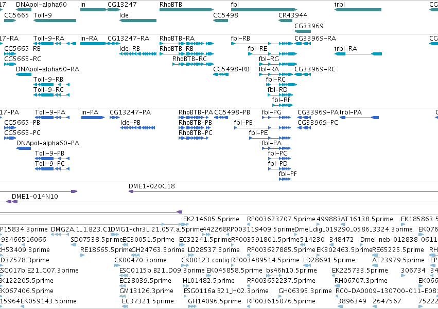The width and height of the screenshot is (438, 309).
Task: Click the Toll-9-PC protein label
Action: [x=50, y=164]
